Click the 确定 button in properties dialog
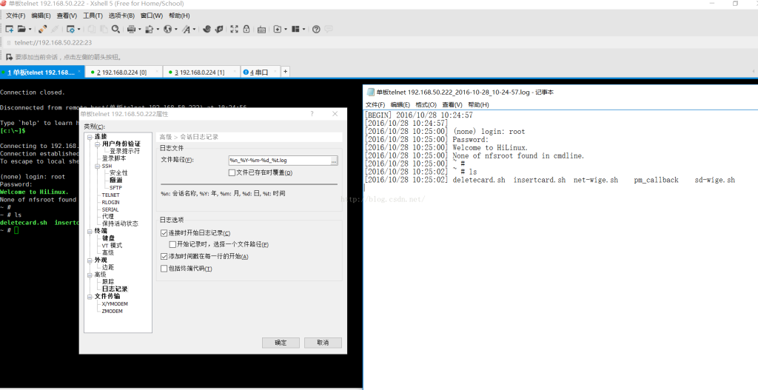Screen dimensions: 758x390 tap(281, 343)
